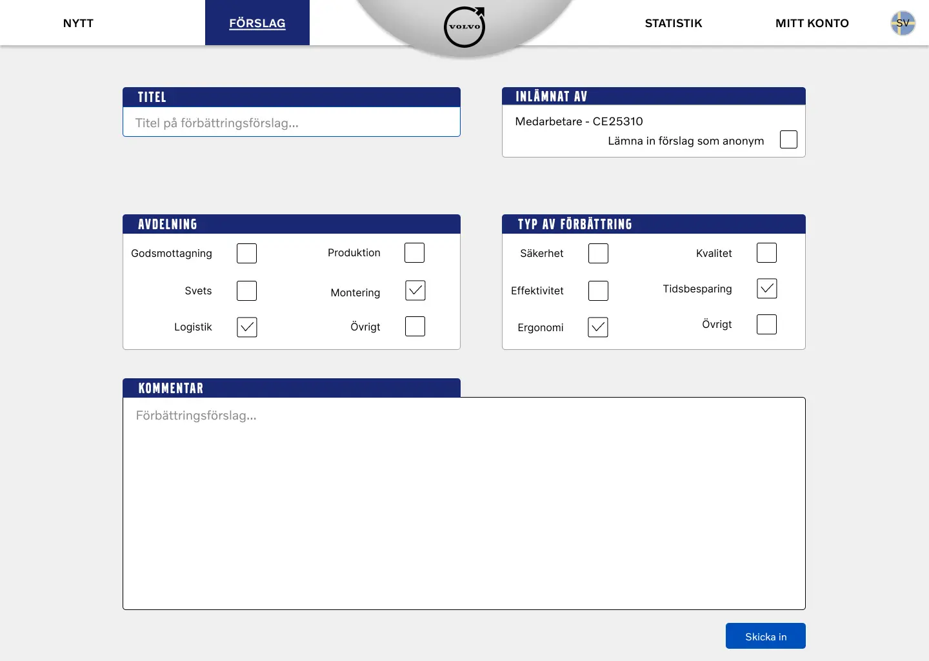Click the Volvo logo in header
929x661 pixels.
click(464, 26)
